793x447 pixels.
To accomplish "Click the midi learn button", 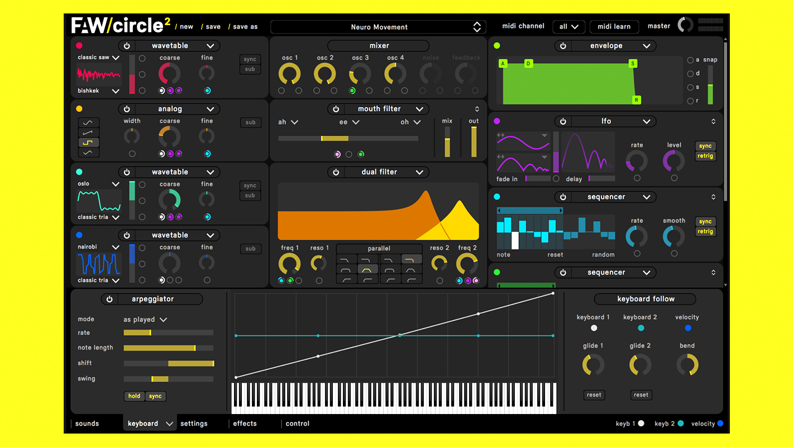I will pos(614,27).
